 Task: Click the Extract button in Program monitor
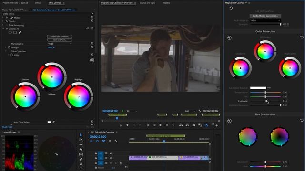point(187,125)
